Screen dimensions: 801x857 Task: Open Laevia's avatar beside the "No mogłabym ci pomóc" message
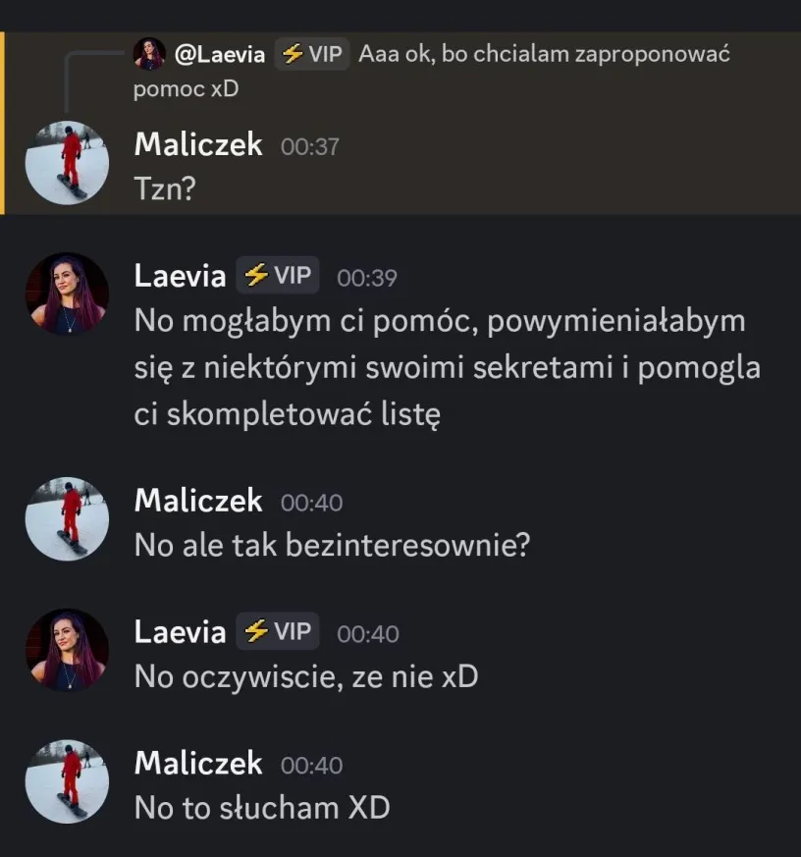coord(67,294)
